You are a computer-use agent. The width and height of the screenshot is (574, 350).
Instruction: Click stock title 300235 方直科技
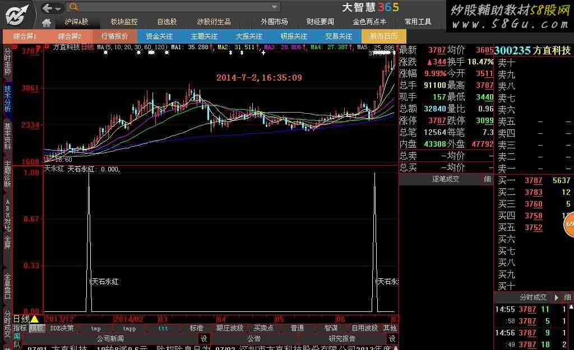[533, 50]
